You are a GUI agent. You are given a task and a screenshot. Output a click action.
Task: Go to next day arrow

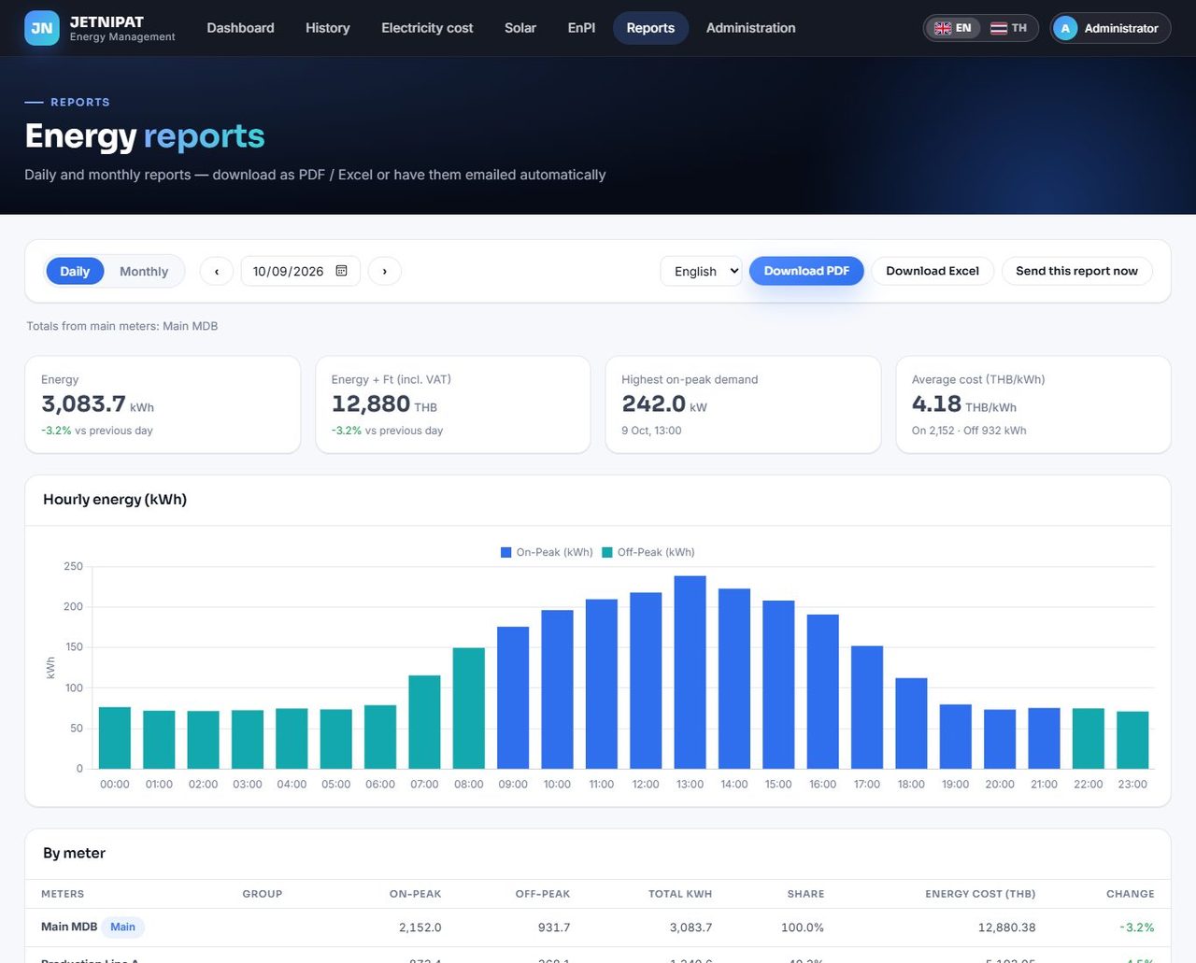point(384,271)
